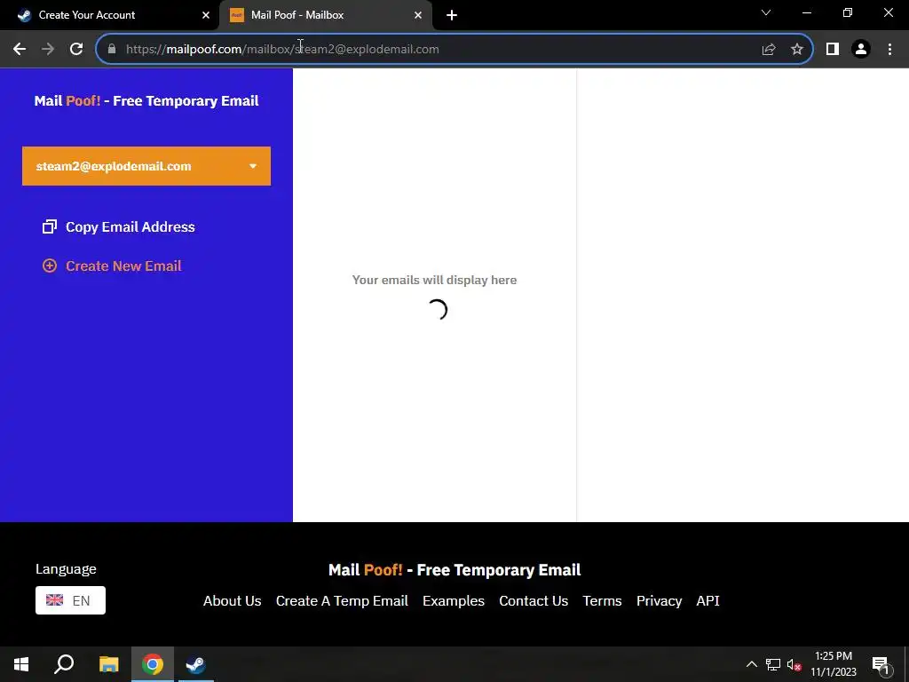Click Copy Email Address link
909x682 pixels.
130,226
